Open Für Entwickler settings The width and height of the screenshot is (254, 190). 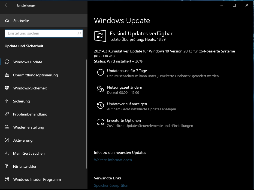pyautogui.click(x=44, y=166)
